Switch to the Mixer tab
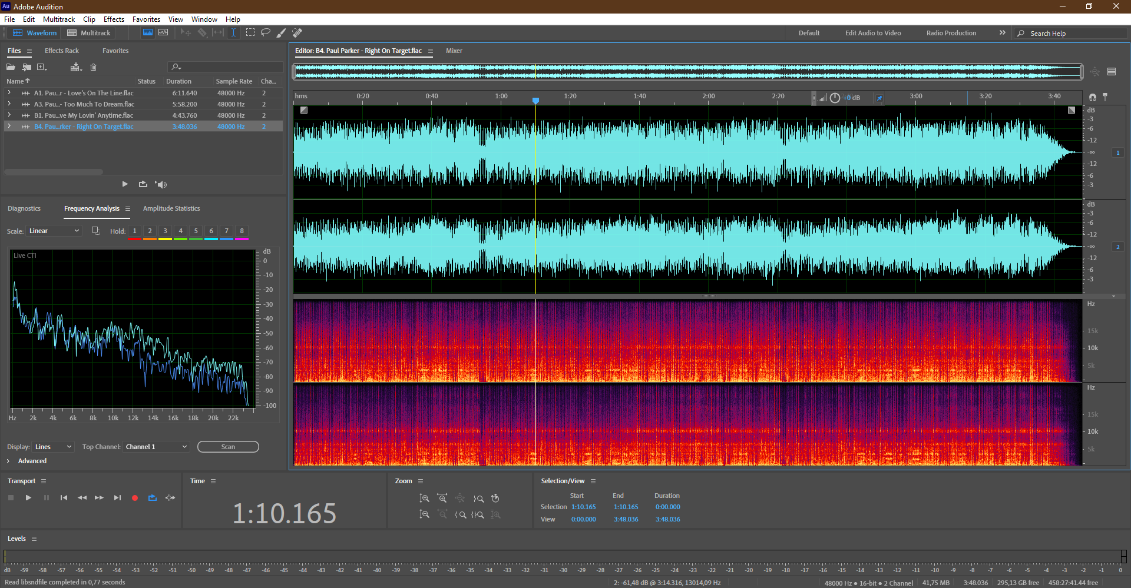Viewport: 1131px width, 588px height. 454,51
